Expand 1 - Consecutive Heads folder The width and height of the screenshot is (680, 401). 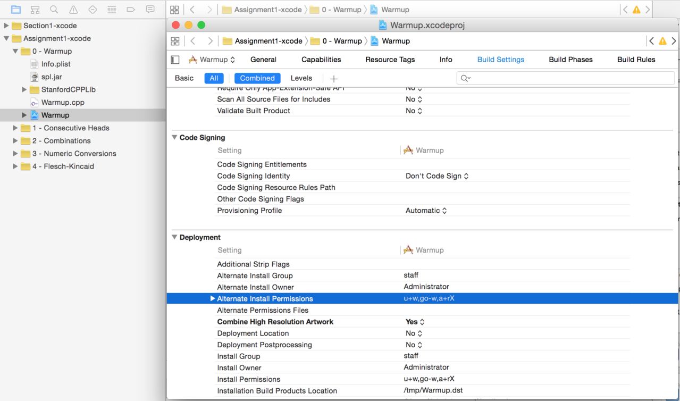click(x=15, y=128)
